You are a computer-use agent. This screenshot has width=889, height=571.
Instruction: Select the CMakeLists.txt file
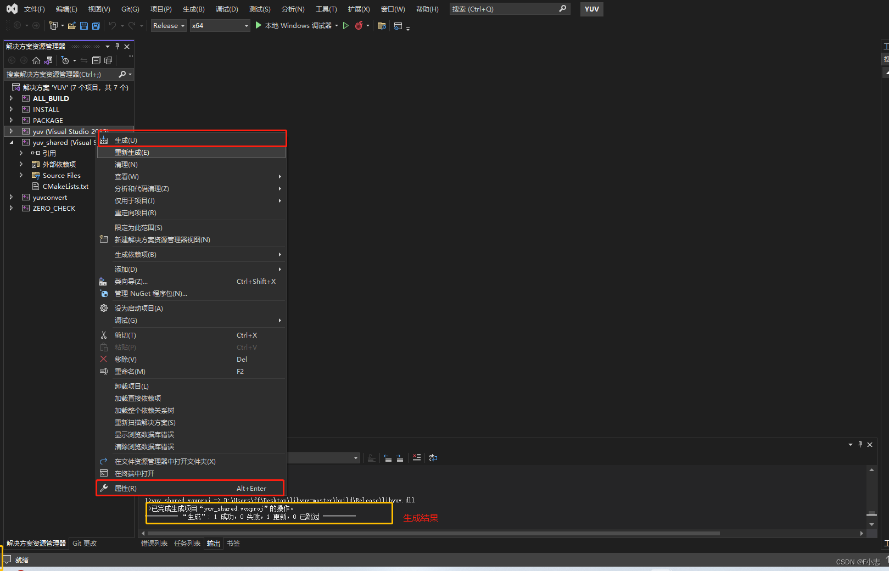[x=65, y=186]
